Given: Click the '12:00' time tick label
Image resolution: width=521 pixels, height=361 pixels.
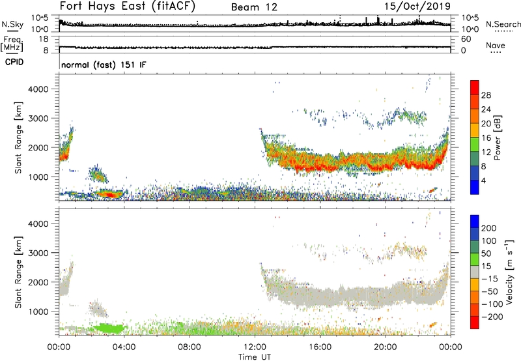Looking at the screenshot, I should pos(255,347).
